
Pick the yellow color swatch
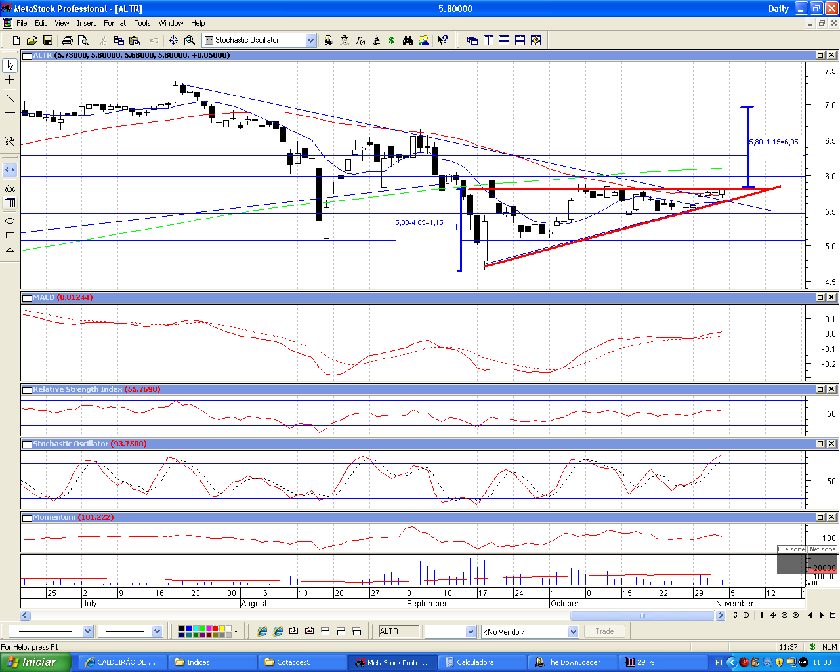click(x=222, y=629)
